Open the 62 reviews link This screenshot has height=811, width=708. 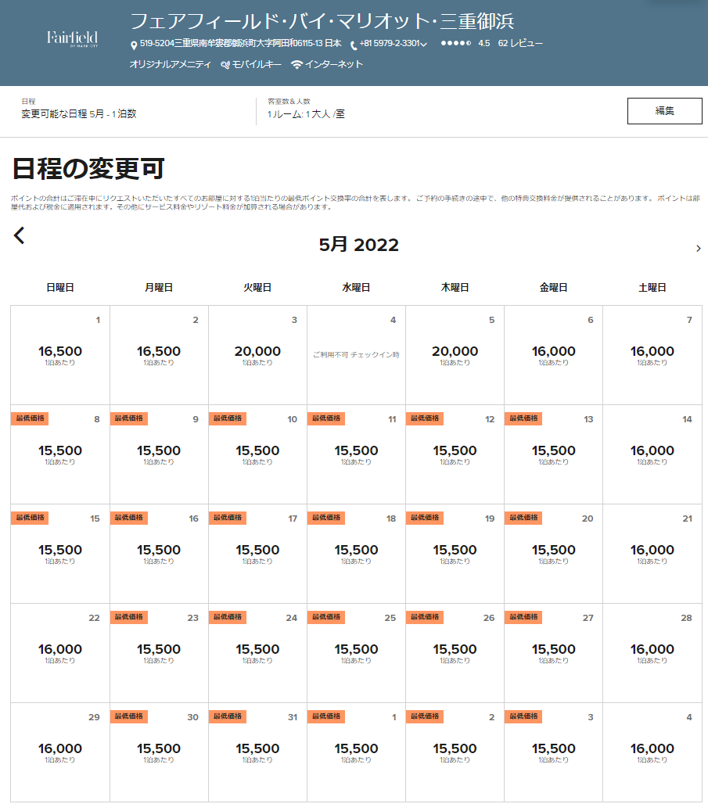[x=520, y=44]
